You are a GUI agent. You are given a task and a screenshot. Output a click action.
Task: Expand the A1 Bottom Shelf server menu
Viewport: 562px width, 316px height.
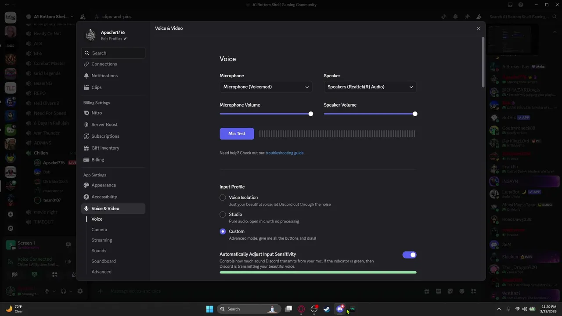coord(72,17)
